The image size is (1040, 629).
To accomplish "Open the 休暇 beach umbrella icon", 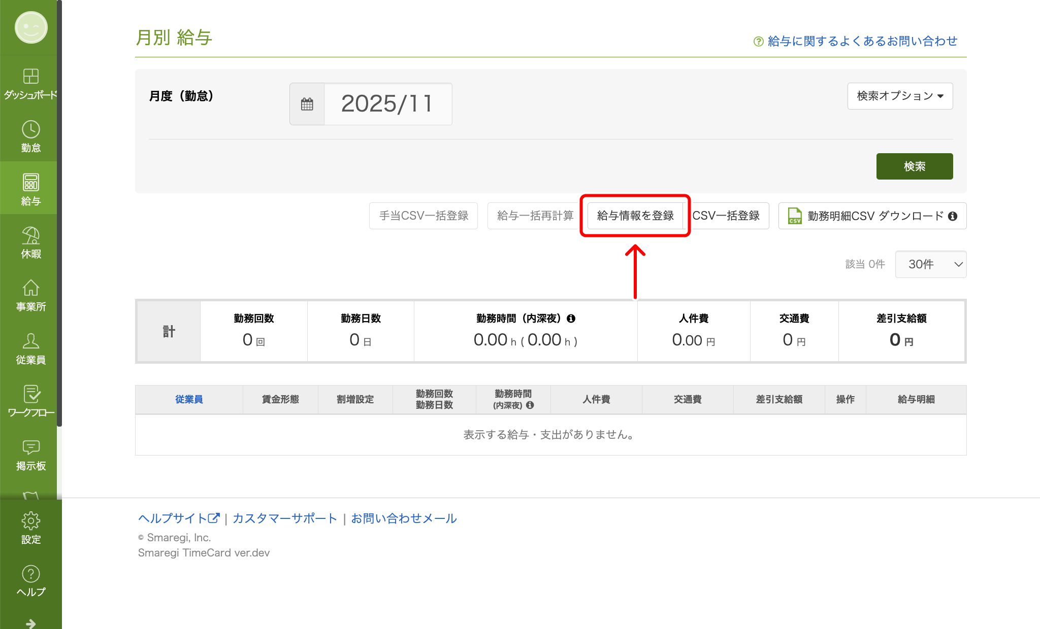I will (x=30, y=236).
